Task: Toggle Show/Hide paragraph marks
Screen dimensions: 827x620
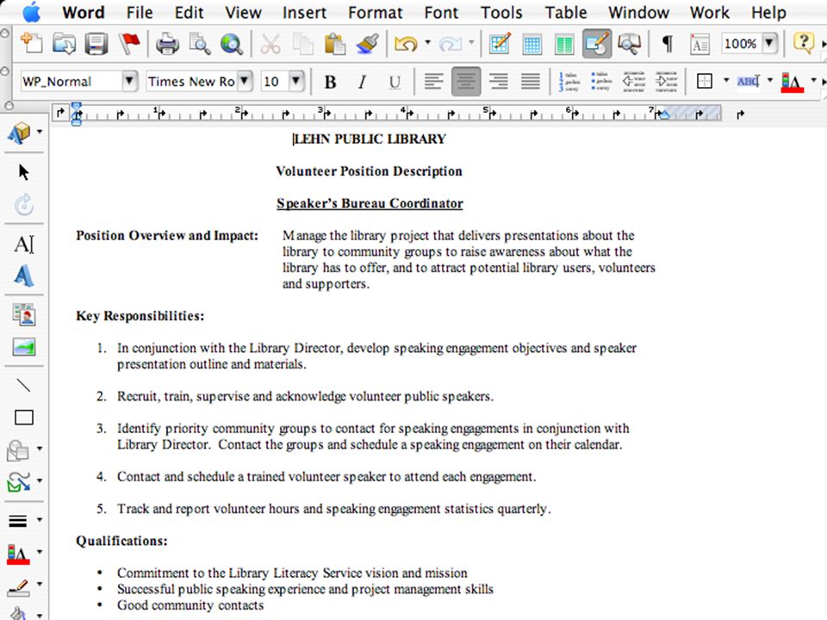Action: 667,43
